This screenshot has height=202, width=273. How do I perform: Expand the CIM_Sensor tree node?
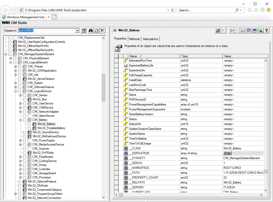point(20,95)
